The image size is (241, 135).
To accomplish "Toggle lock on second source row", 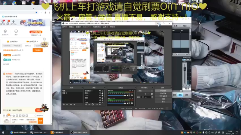I will coord(102,93).
